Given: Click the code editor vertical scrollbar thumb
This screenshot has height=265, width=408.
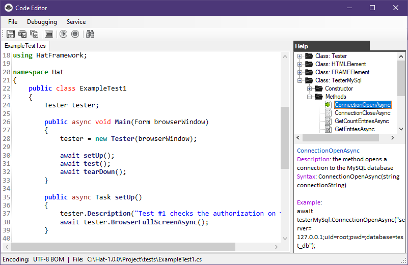Looking at the screenshot, I should coord(285,137).
